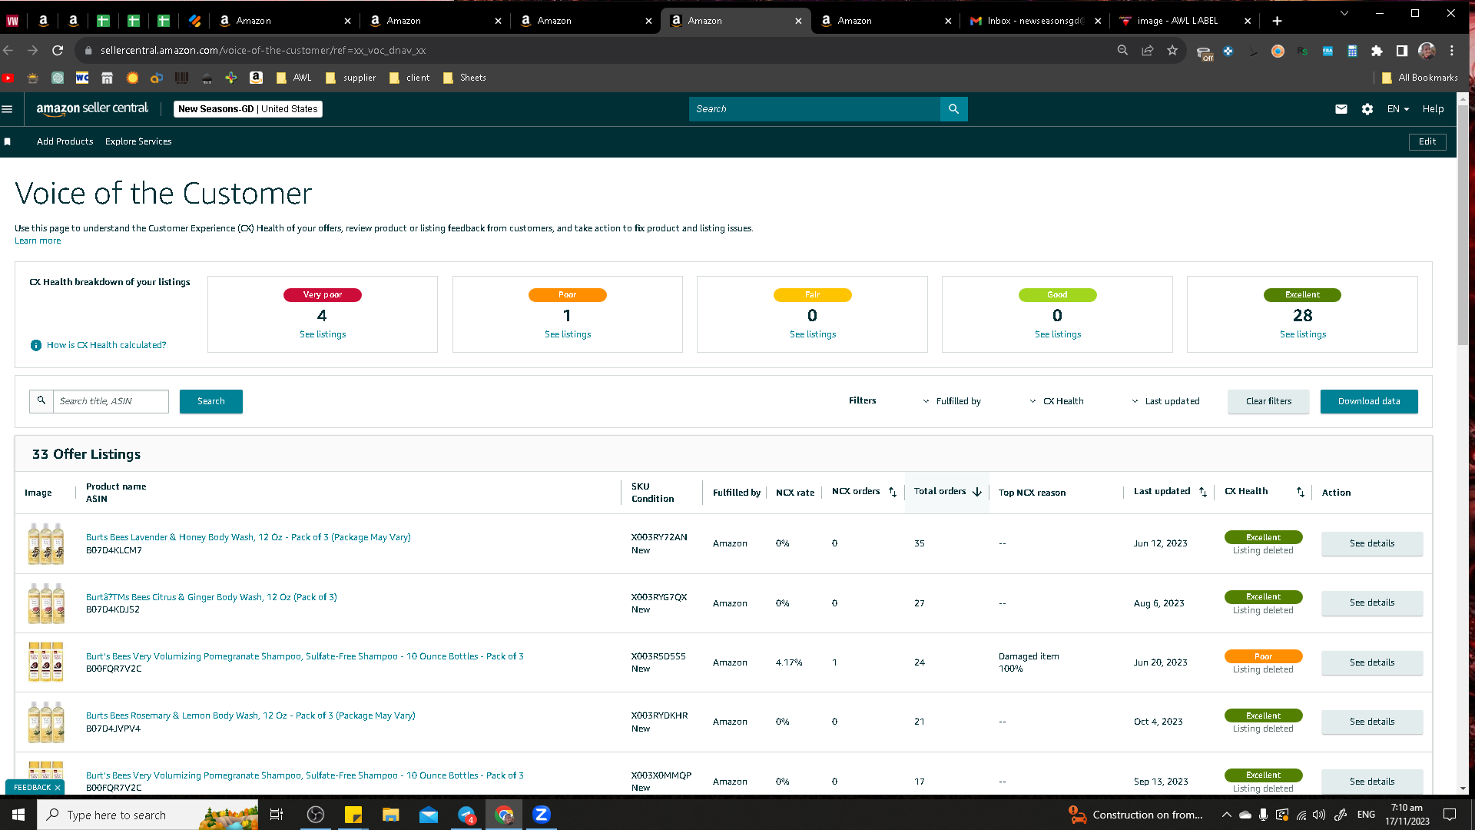
Task: Click the browser zoom magnifier icon
Action: click(1122, 51)
